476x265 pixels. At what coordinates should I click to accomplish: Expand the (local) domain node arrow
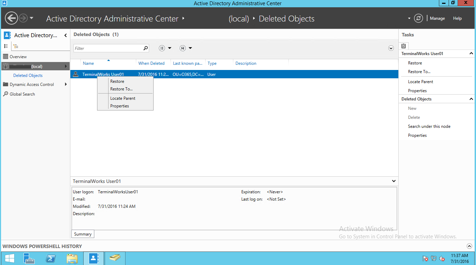click(x=66, y=66)
